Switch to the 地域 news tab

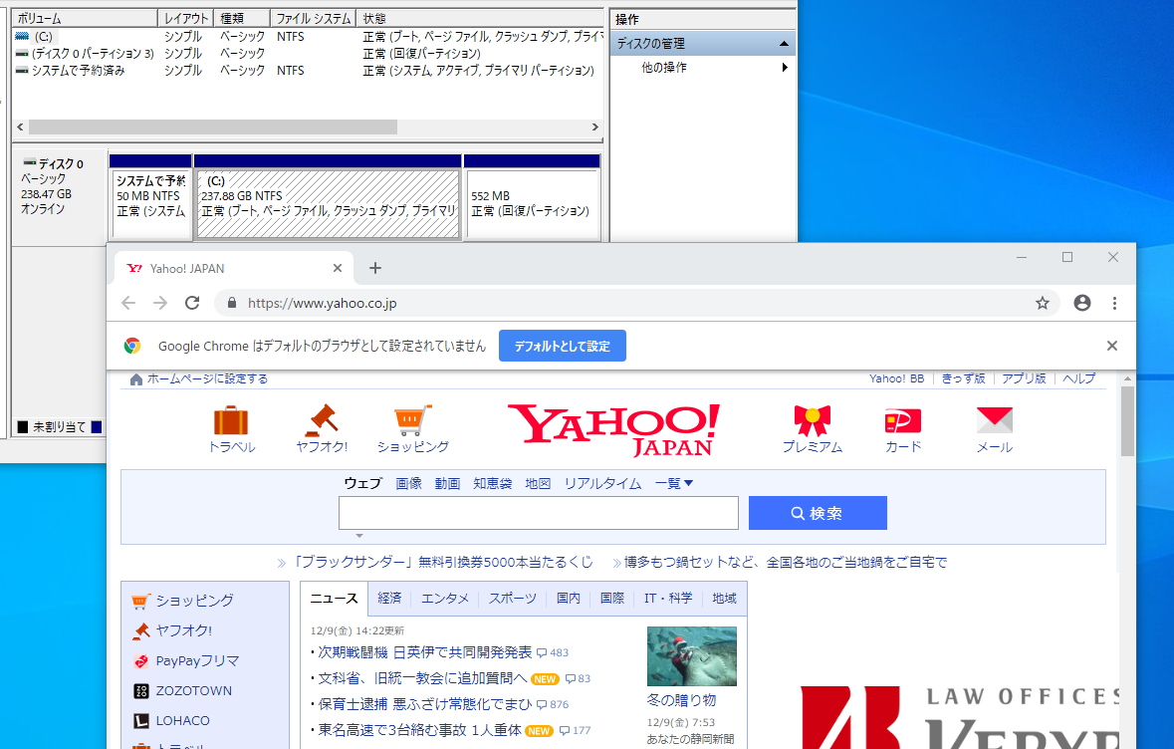pyautogui.click(x=724, y=598)
